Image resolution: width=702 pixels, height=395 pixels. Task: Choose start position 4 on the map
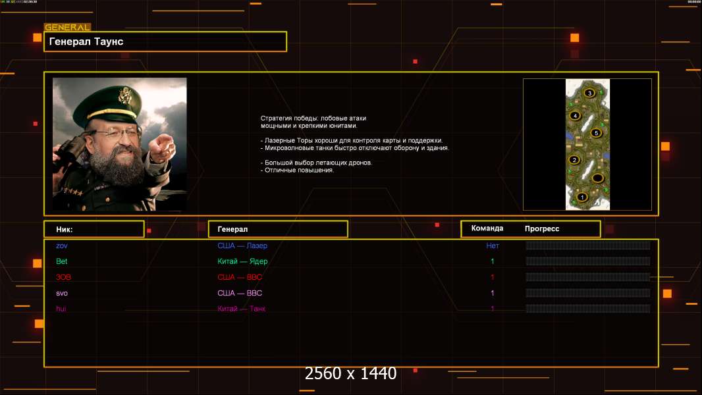coord(575,116)
